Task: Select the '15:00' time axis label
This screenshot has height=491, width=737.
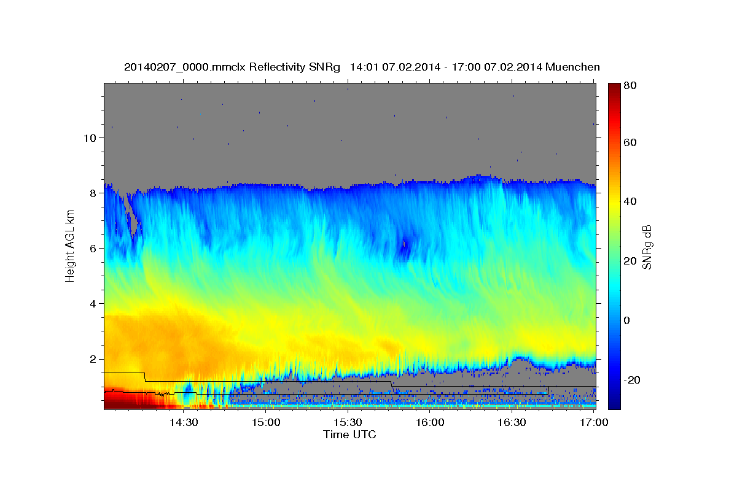Action: point(266,423)
